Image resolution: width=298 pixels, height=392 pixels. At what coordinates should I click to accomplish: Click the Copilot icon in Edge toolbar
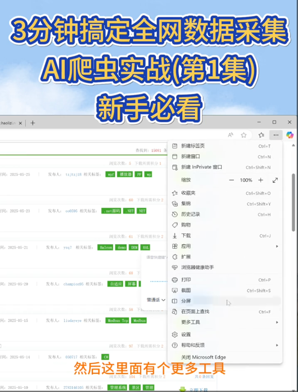290,135
